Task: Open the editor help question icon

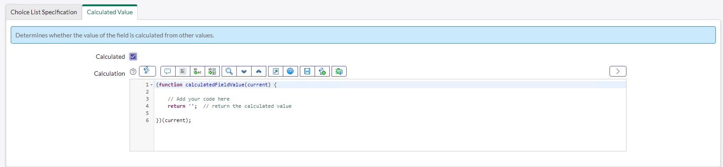Action: [290, 71]
